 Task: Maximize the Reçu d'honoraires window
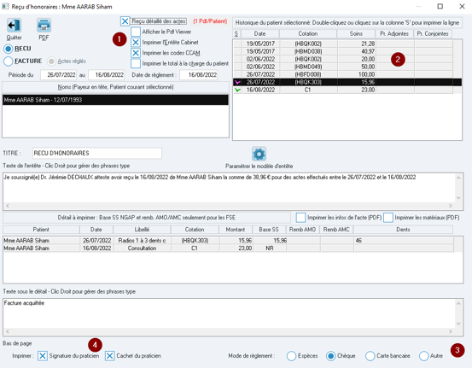pyautogui.click(x=440, y=6)
